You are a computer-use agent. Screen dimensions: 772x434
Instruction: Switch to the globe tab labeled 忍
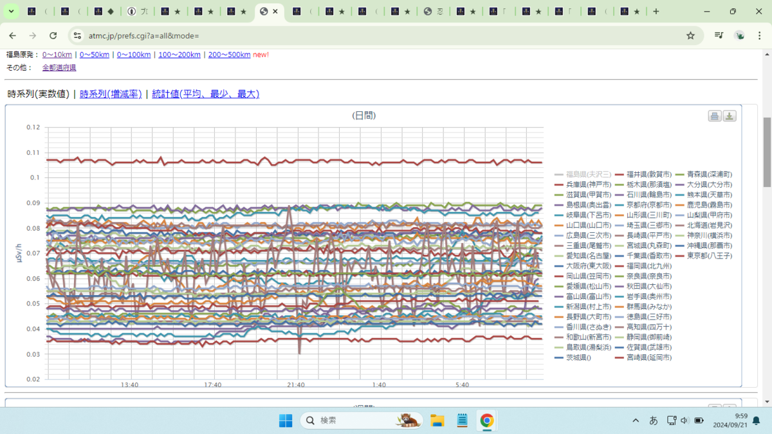434,12
